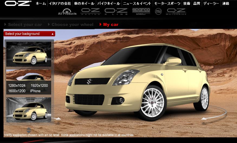
Task: Open the My car step
Action: pyautogui.click(x=109, y=24)
